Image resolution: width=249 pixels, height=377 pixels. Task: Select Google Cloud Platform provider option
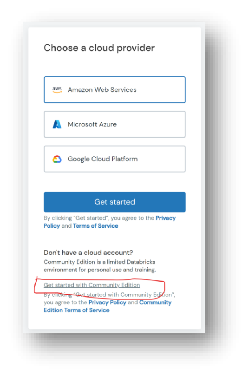(x=115, y=159)
